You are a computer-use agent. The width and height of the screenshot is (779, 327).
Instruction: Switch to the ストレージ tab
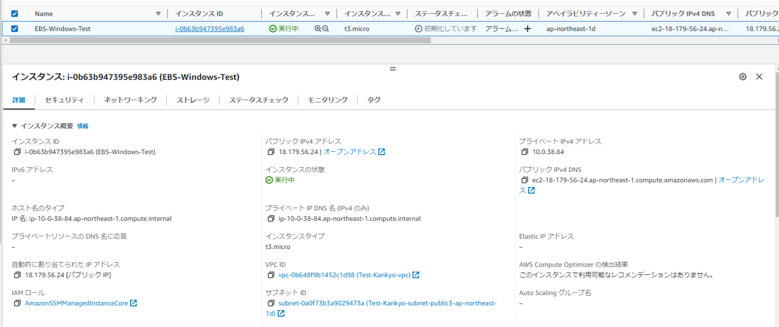pos(193,100)
